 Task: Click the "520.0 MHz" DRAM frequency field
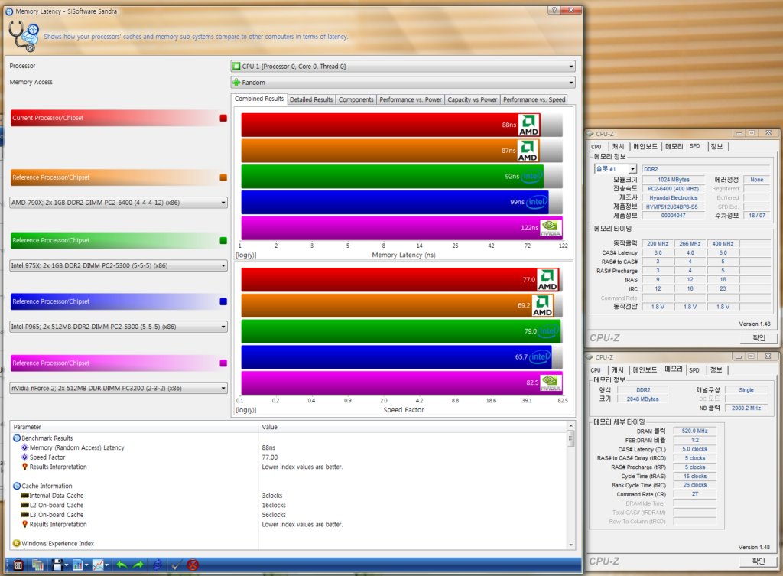pos(694,431)
